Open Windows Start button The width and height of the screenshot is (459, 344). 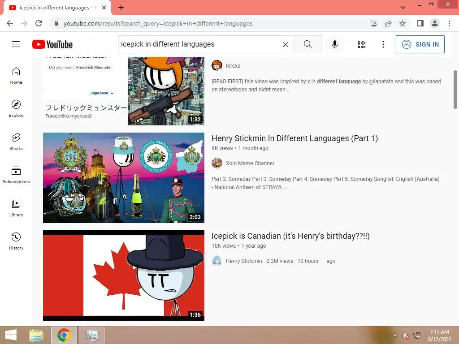click(x=11, y=335)
